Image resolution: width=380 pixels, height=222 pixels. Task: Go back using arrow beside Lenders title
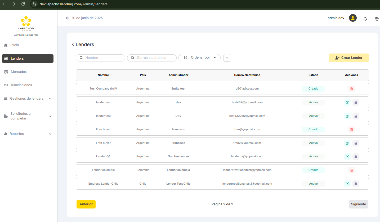pos(73,45)
